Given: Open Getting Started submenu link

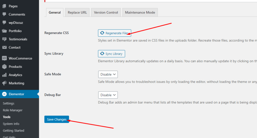Looking at the screenshot, I should 14,131.
